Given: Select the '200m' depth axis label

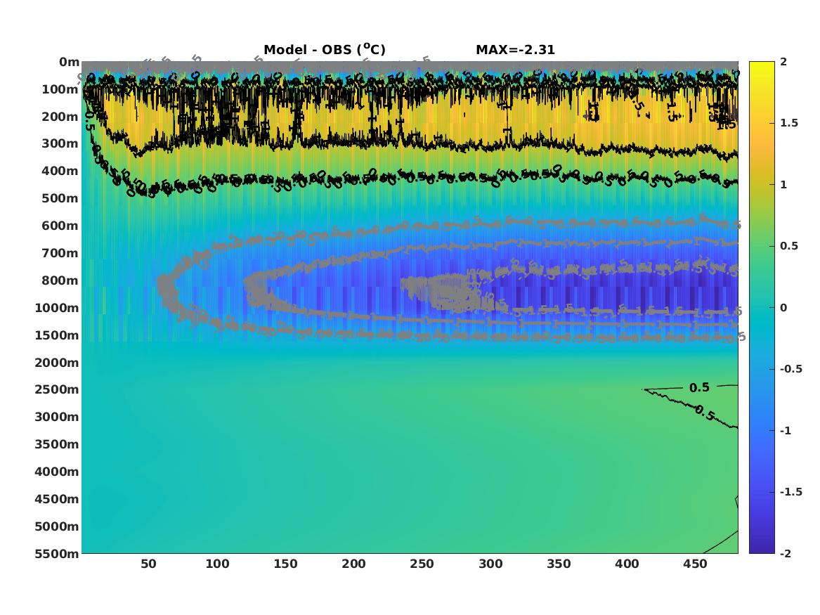Looking at the screenshot, I should click(x=60, y=117).
